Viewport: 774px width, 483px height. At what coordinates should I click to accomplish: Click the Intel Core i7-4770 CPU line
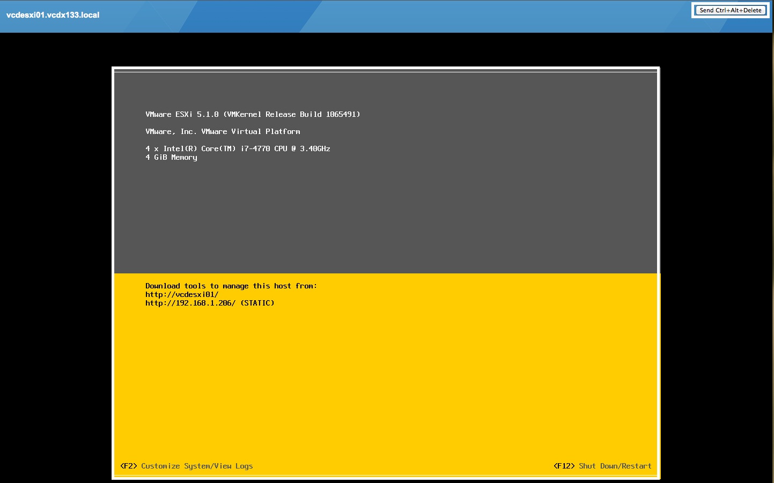pos(238,148)
